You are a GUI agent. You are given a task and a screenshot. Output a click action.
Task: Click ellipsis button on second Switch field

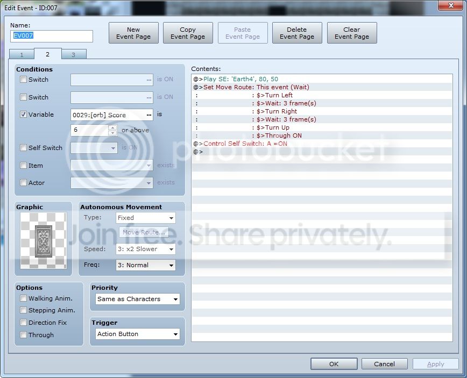click(x=149, y=97)
